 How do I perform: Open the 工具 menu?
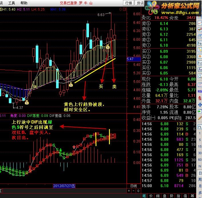[11, 3]
